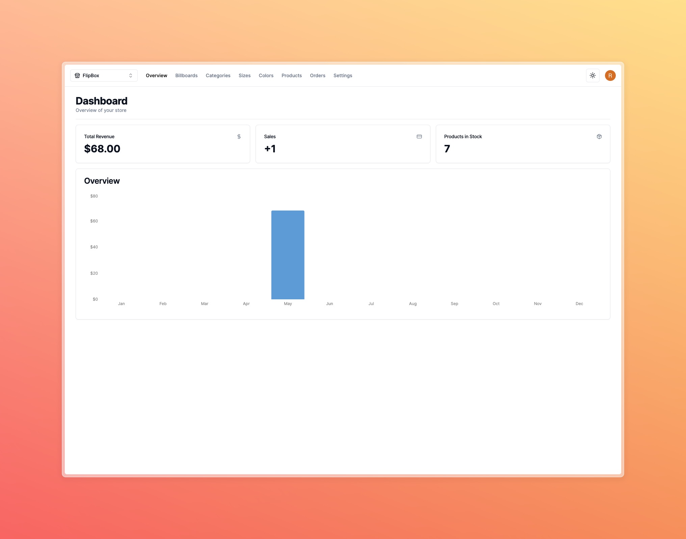
Task: Open the user avatar menu
Action: [x=610, y=76]
